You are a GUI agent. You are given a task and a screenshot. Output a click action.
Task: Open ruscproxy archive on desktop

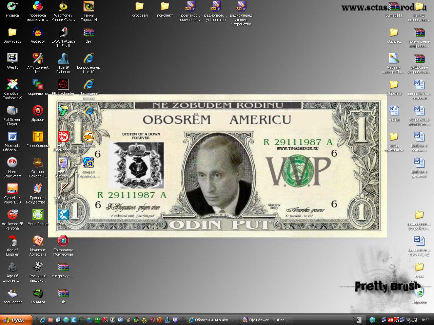63,270
